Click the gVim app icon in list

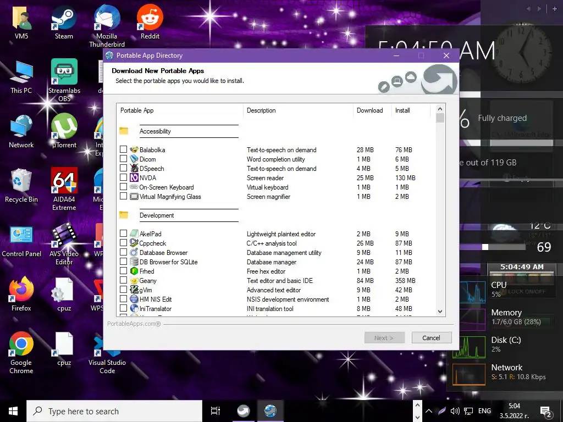coord(134,290)
